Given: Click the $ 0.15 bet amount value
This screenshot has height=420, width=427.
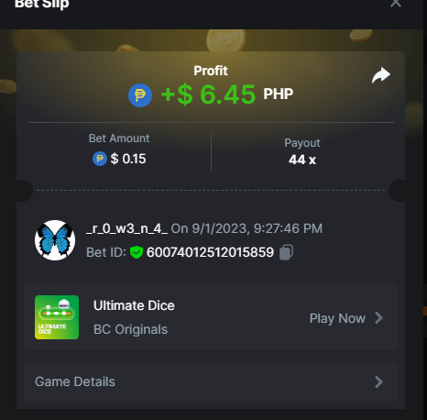Looking at the screenshot, I should (128, 159).
